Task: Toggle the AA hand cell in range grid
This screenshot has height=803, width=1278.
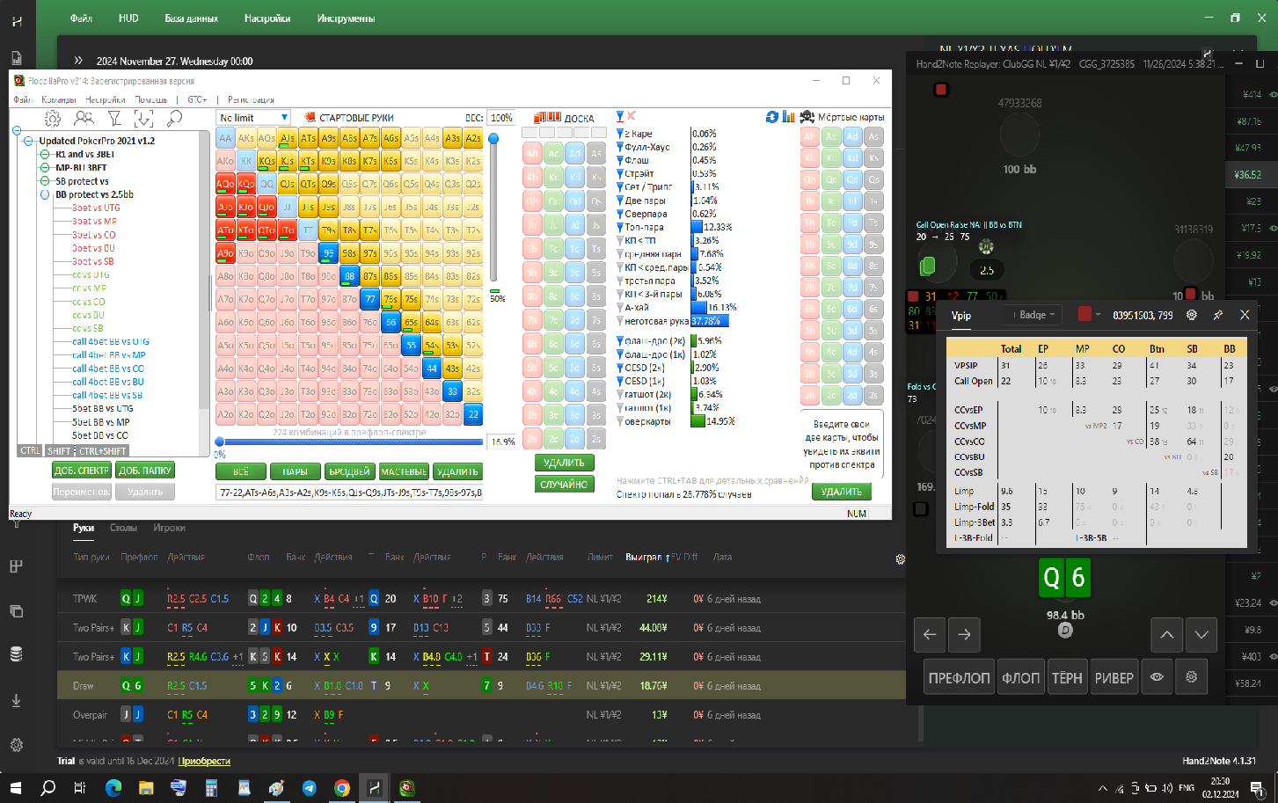Action: tap(225, 138)
